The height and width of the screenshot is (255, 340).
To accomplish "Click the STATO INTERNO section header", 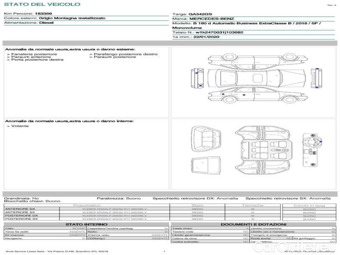I will 86,224.
